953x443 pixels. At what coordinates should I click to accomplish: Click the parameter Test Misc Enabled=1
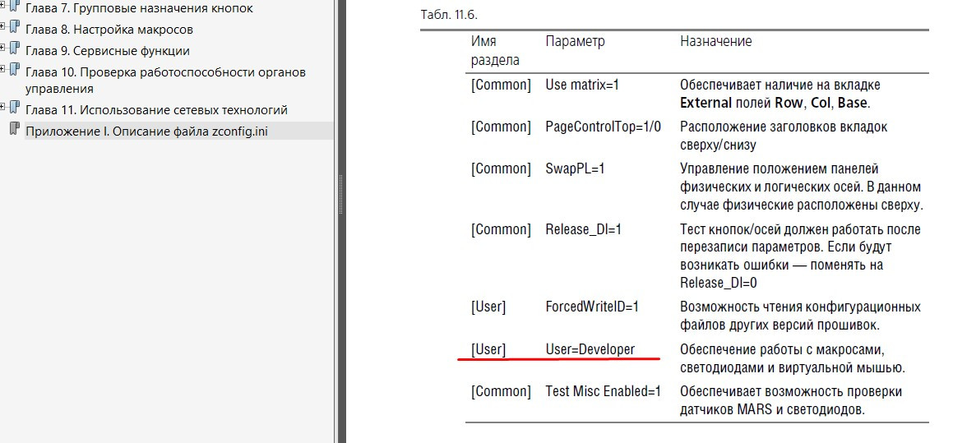tap(603, 392)
